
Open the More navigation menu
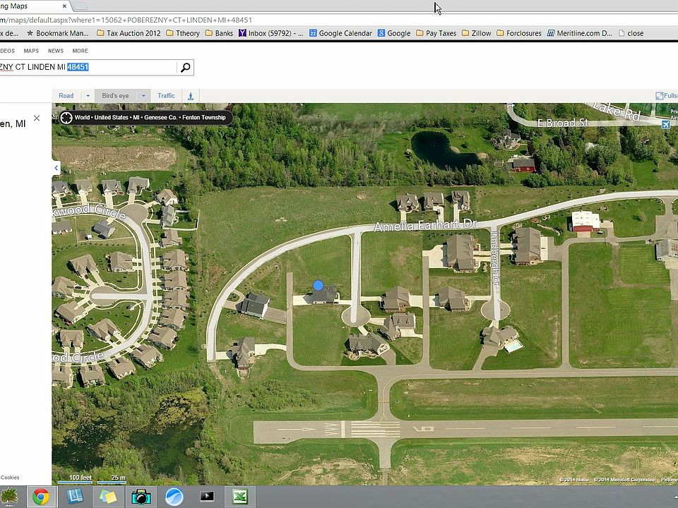81,51
